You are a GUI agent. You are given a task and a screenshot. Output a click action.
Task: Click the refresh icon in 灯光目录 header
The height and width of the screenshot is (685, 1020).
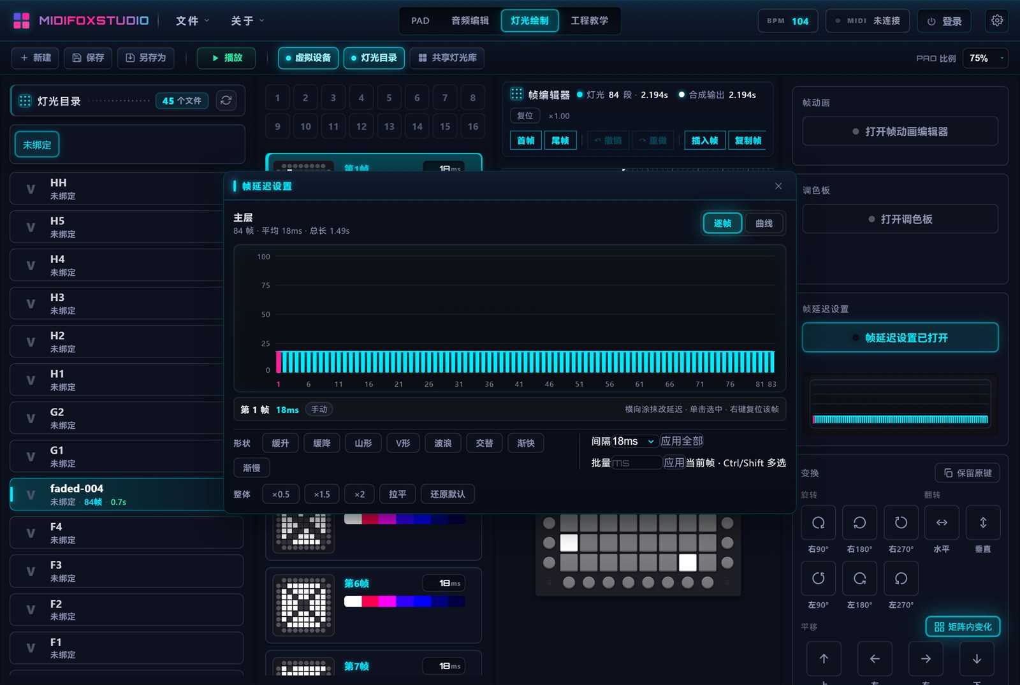point(226,101)
